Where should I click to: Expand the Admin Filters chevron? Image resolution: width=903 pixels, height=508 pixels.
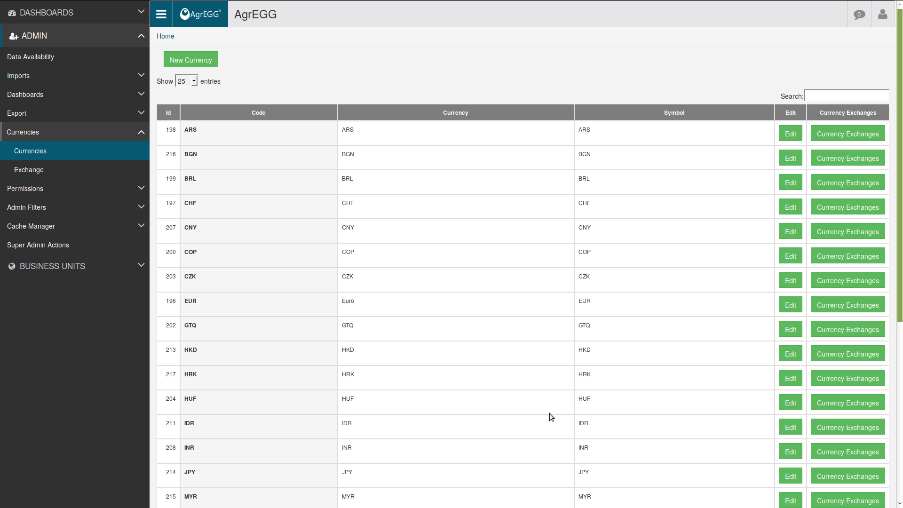coord(141,206)
